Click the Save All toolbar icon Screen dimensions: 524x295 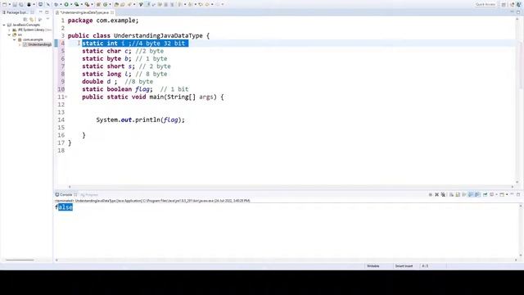point(21,4)
